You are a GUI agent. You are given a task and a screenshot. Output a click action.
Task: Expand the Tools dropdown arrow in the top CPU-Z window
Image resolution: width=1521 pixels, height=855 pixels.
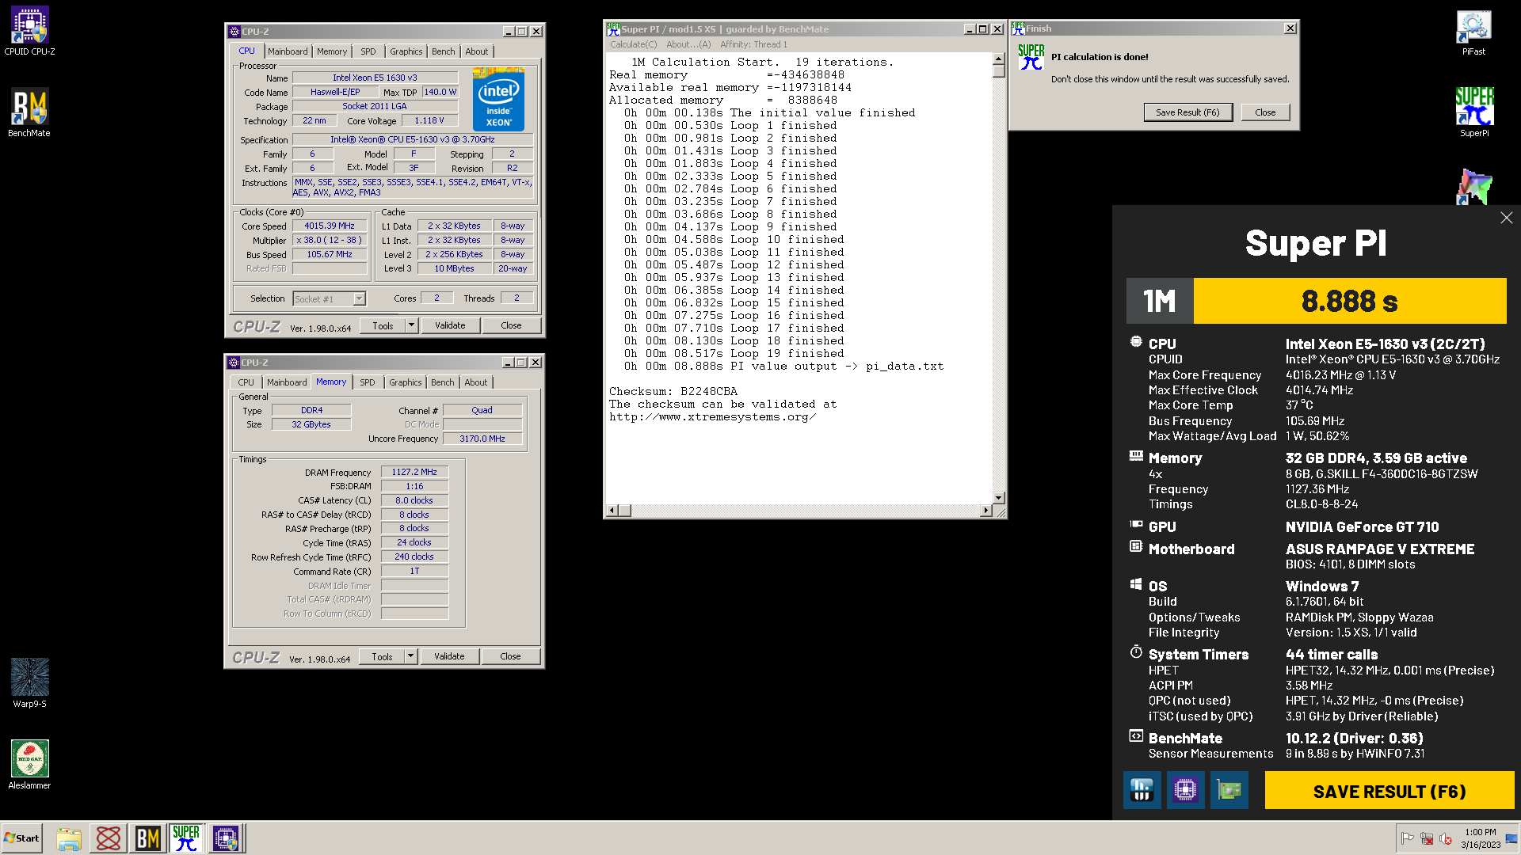tap(411, 325)
